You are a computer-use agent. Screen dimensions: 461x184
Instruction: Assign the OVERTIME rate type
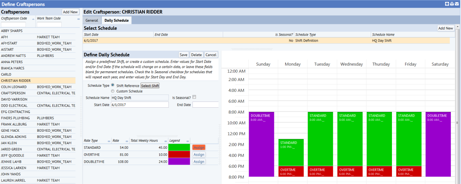[199, 155]
